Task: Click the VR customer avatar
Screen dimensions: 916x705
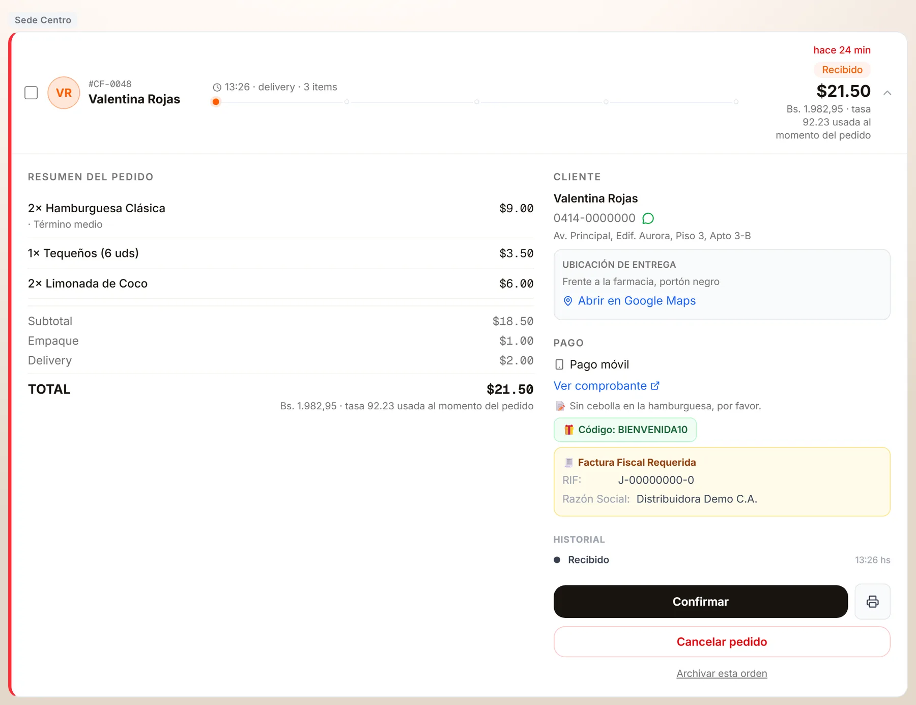Action: [64, 93]
